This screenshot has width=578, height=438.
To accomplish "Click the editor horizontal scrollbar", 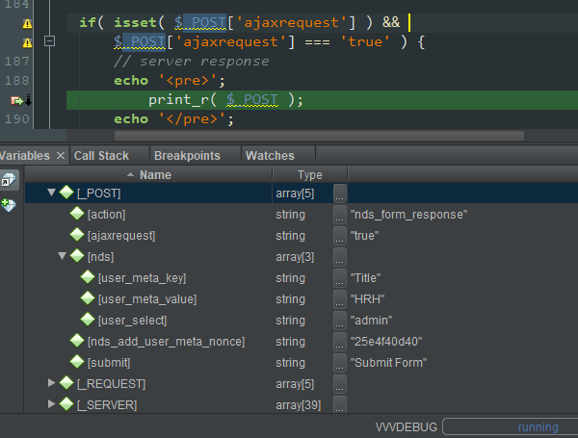I will (x=319, y=136).
